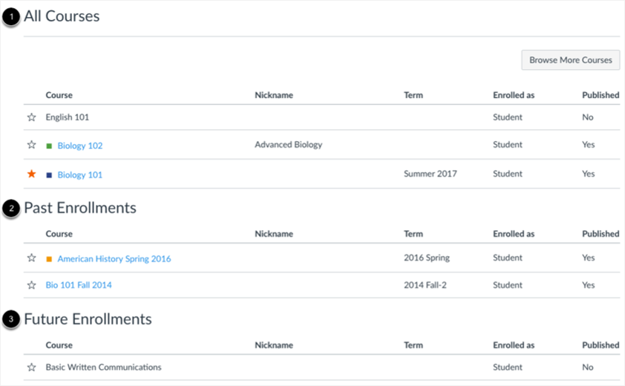Image resolution: width=625 pixels, height=386 pixels.
Task: Unfavorite Biology 101 by clicking orange star
Action: coord(31,174)
